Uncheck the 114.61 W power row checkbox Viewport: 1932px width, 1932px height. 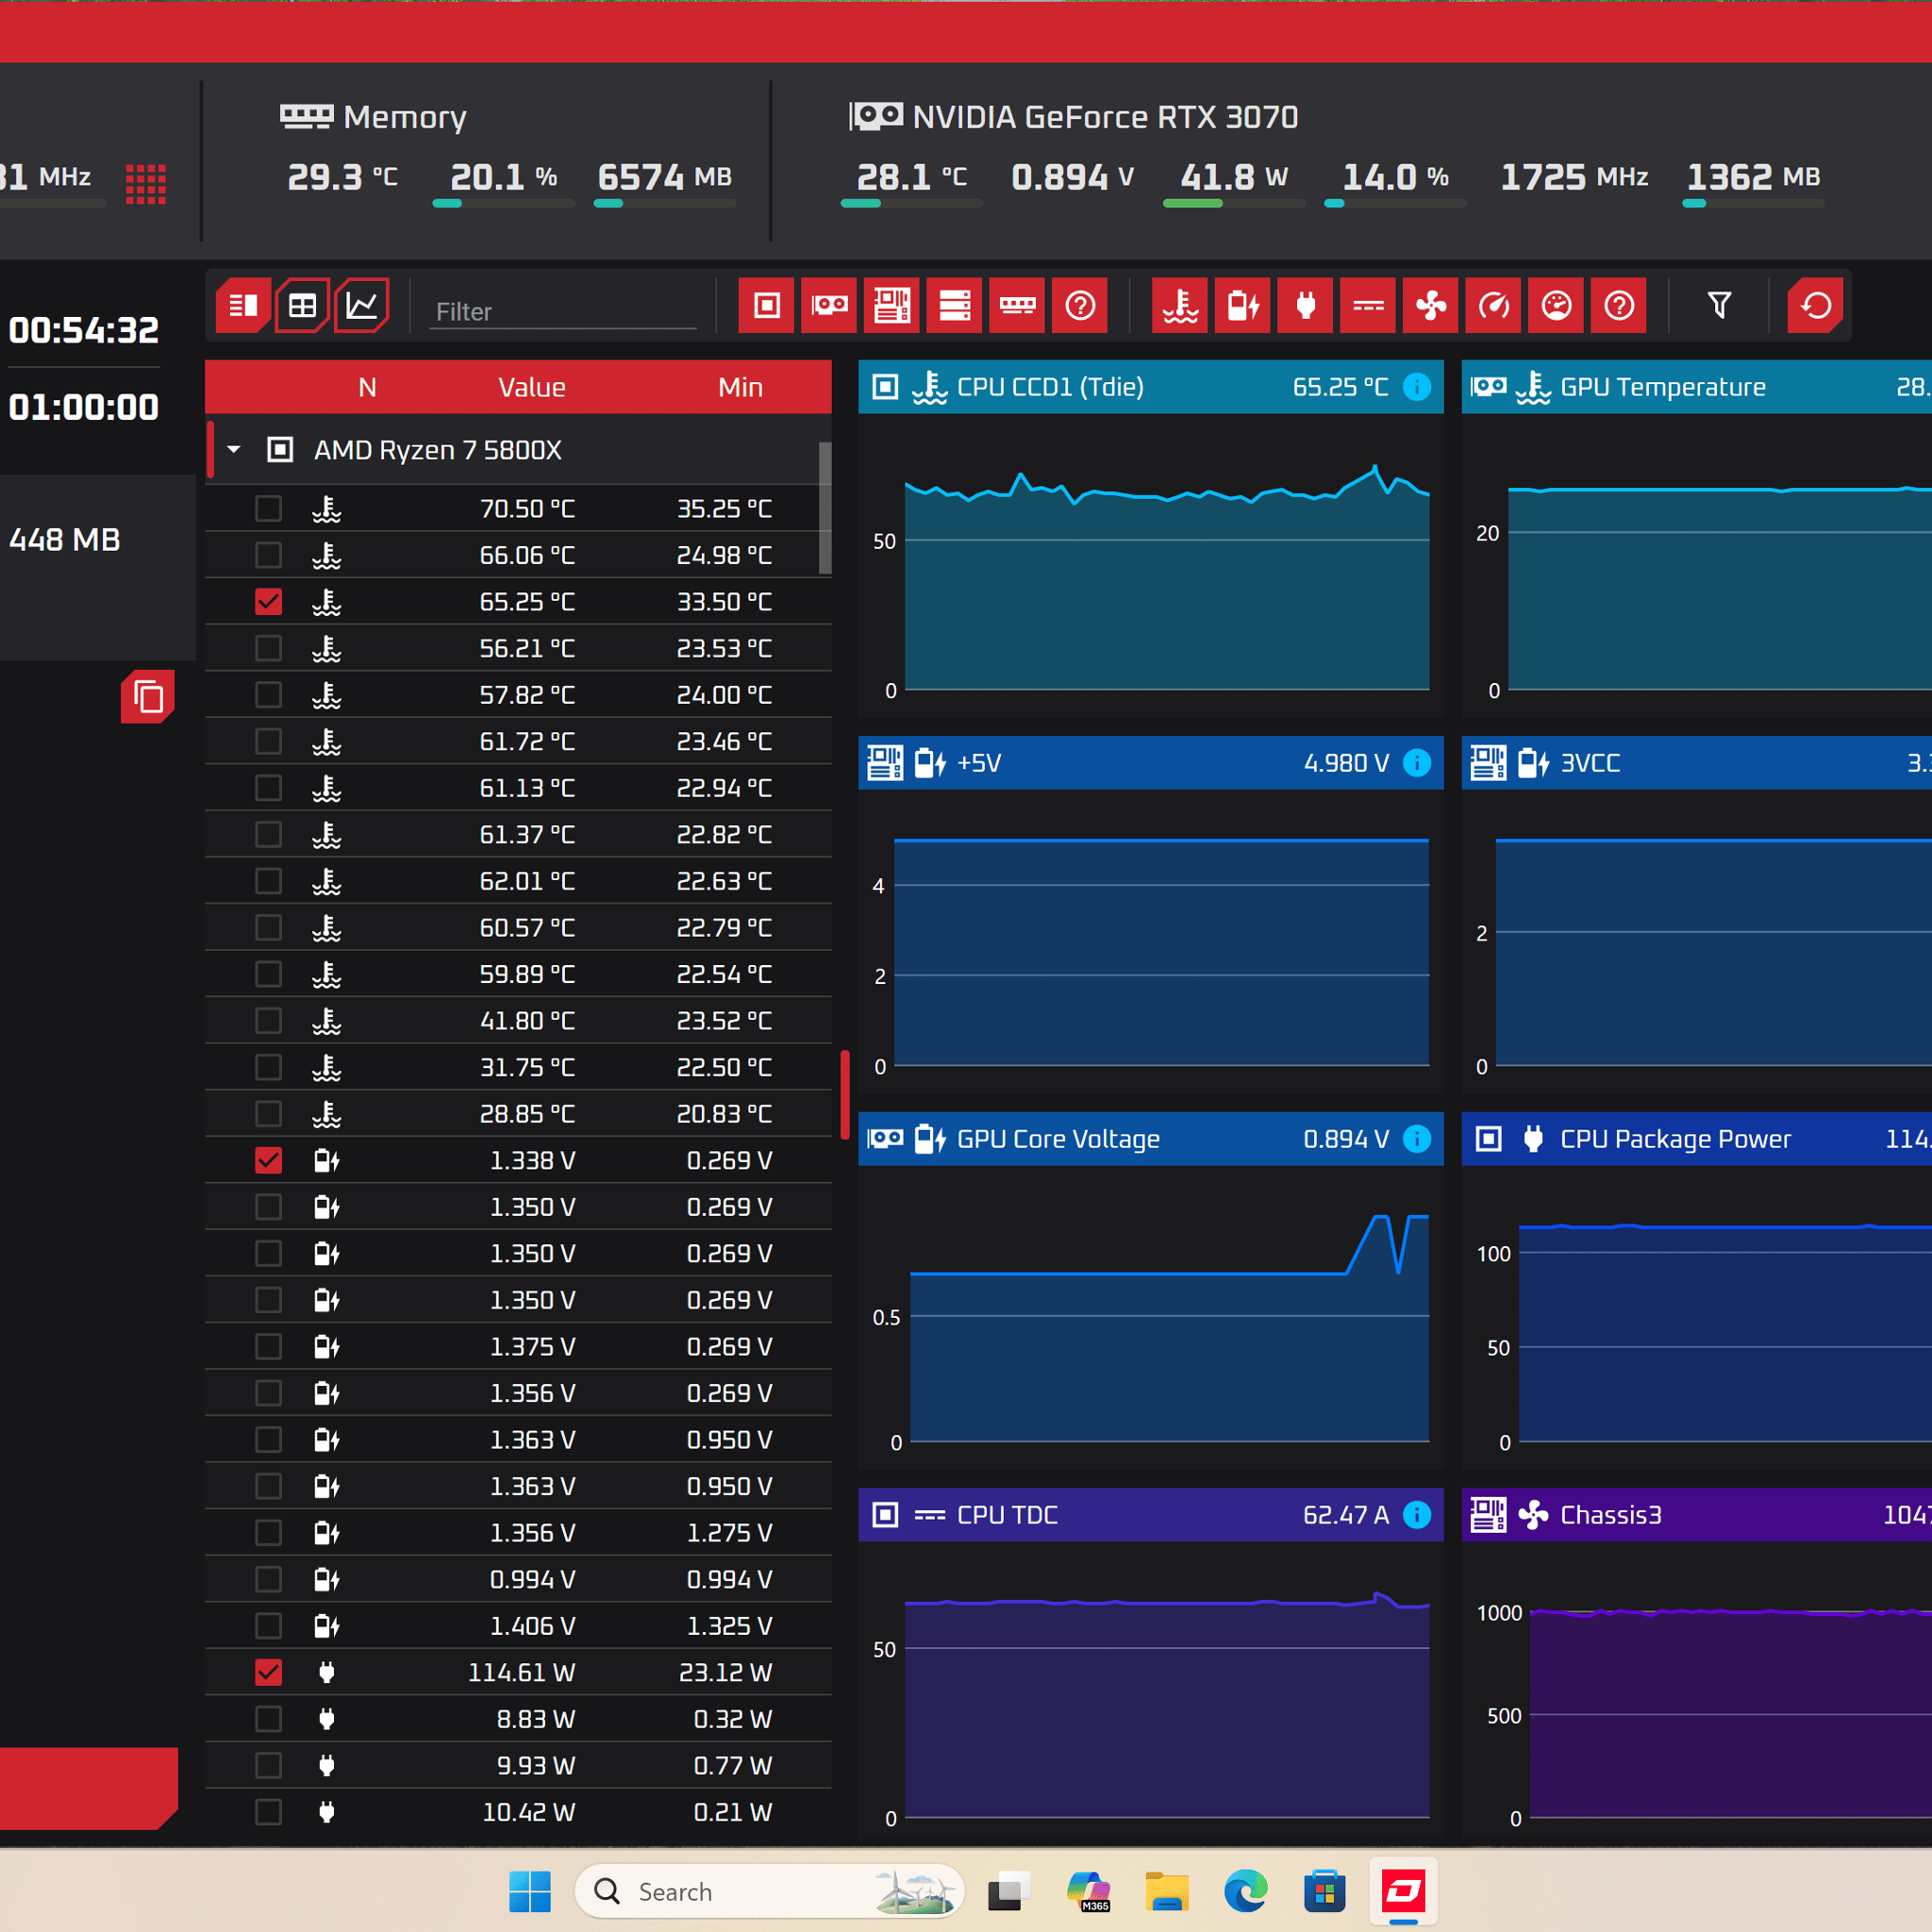coord(268,1672)
